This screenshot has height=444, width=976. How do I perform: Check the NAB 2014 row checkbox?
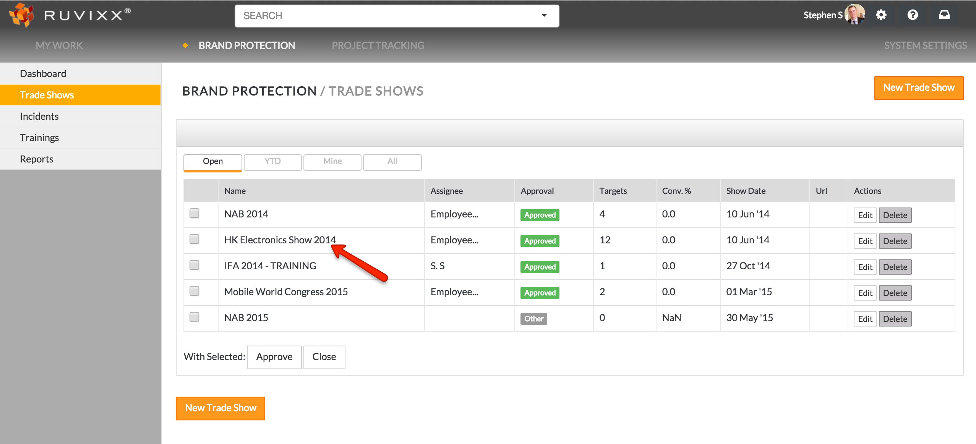[195, 214]
